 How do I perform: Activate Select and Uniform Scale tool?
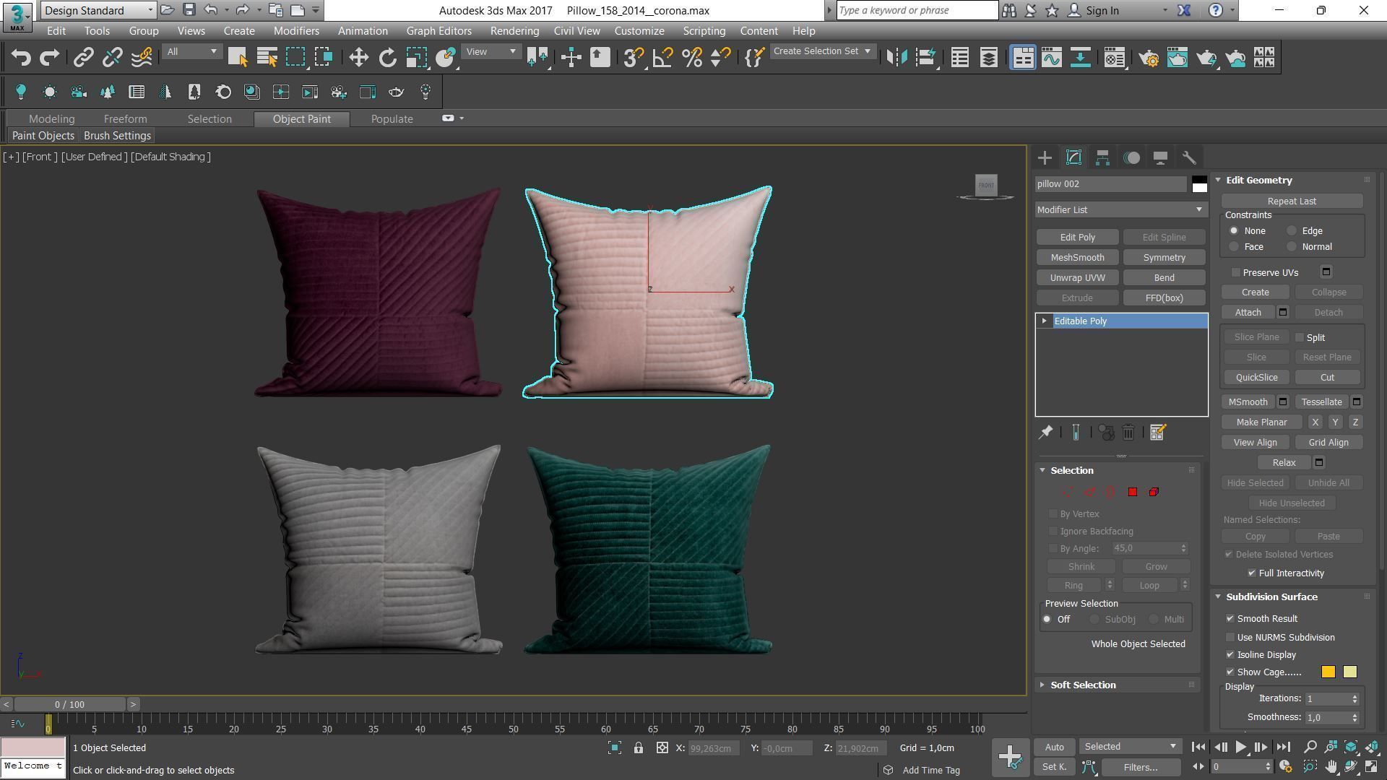click(416, 58)
